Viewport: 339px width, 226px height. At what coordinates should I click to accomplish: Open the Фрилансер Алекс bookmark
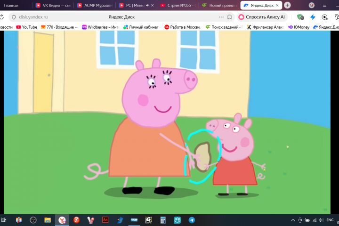point(265,27)
